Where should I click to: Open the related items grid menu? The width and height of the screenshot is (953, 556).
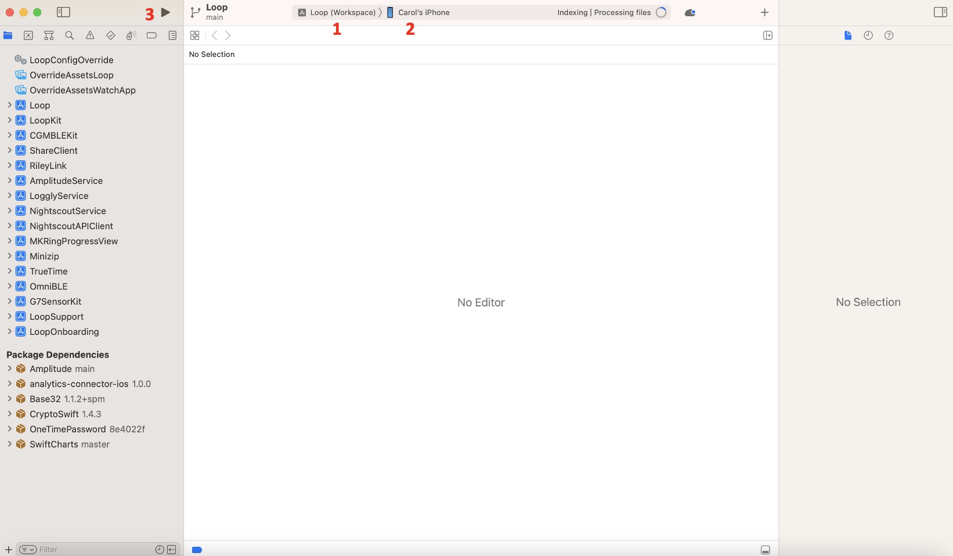pyautogui.click(x=195, y=35)
